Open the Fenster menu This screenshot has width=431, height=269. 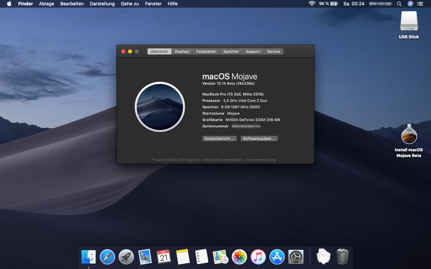pyautogui.click(x=153, y=4)
